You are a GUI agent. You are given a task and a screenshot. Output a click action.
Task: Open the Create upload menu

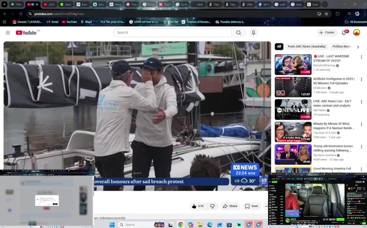(x=327, y=33)
